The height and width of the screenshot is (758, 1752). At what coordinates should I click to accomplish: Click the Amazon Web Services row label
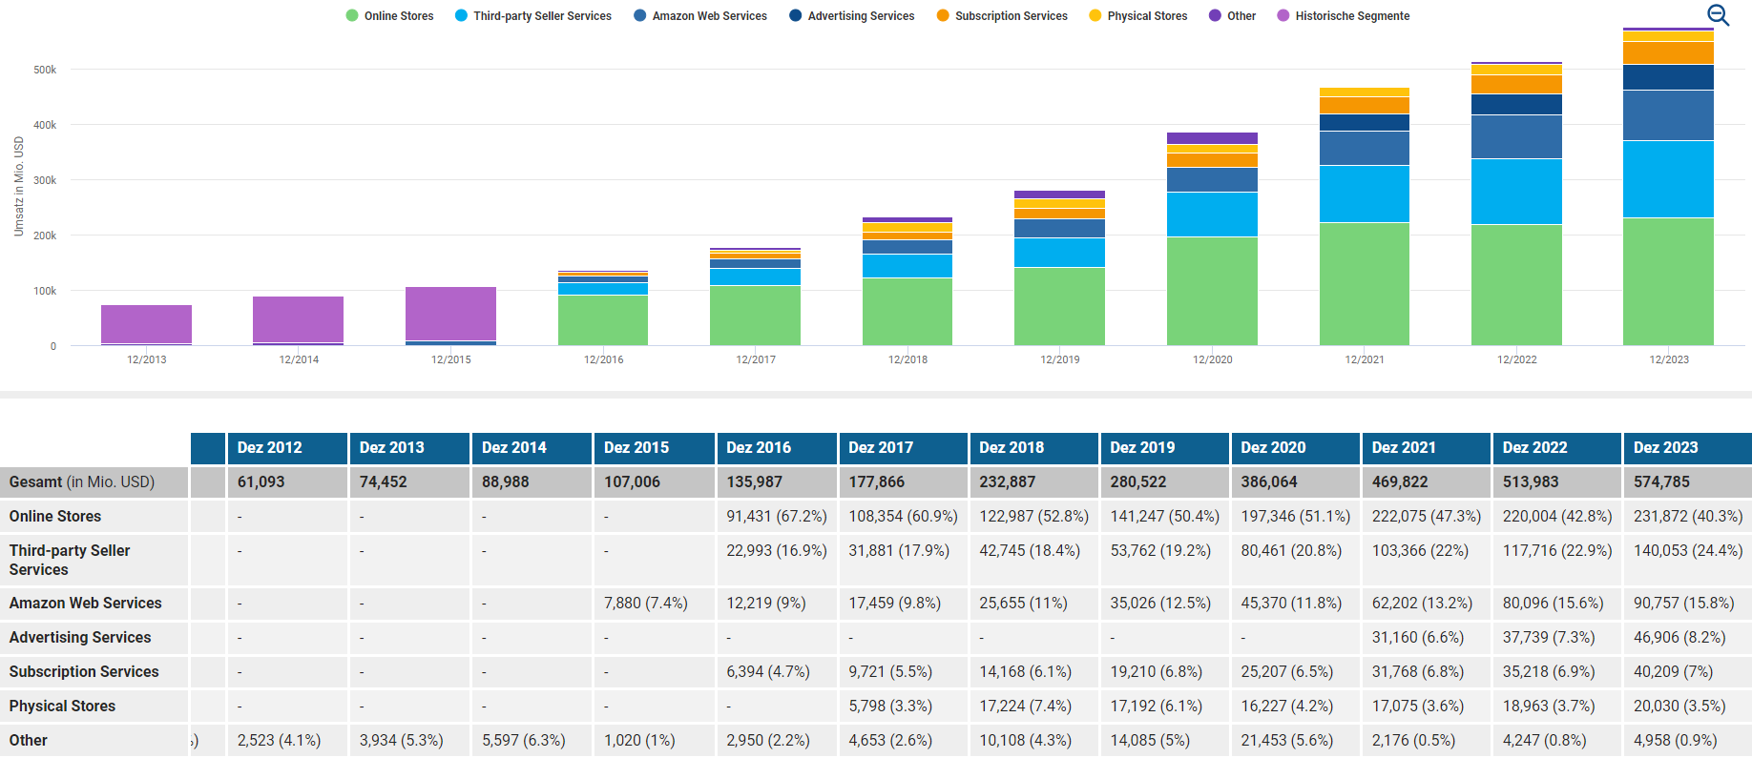(x=86, y=604)
